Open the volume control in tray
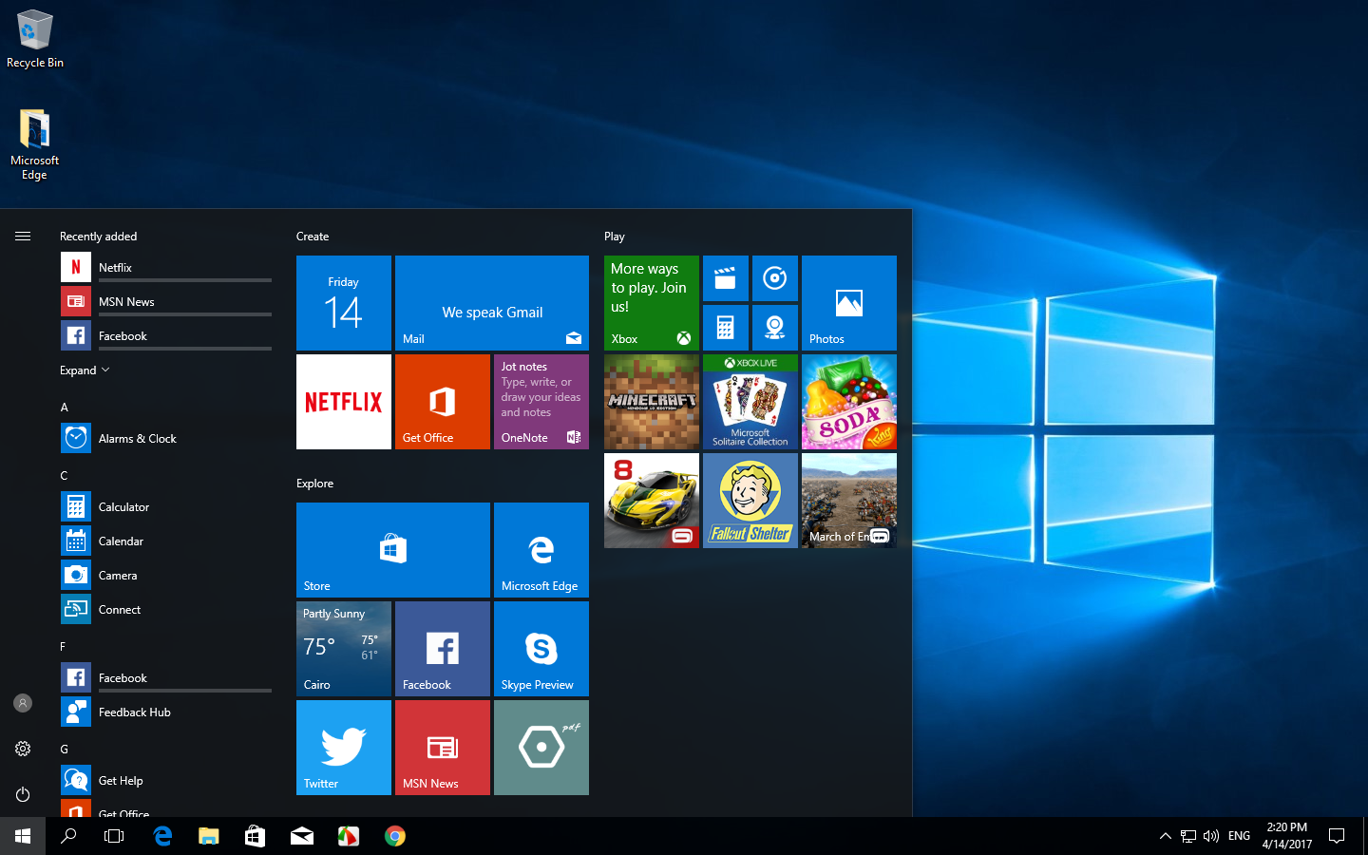This screenshot has width=1368, height=855. click(x=1211, y=836)
